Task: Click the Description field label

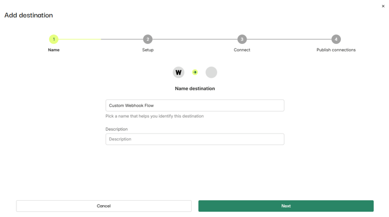Action: point(116,129)
